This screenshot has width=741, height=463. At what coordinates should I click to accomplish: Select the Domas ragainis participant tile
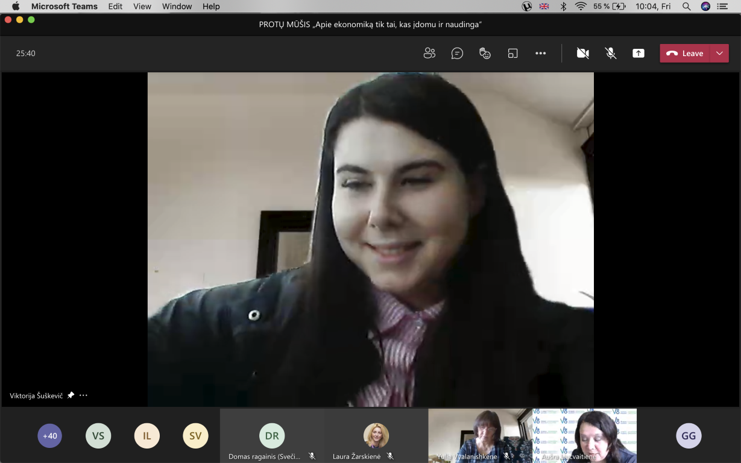click(x=272, y=436)
